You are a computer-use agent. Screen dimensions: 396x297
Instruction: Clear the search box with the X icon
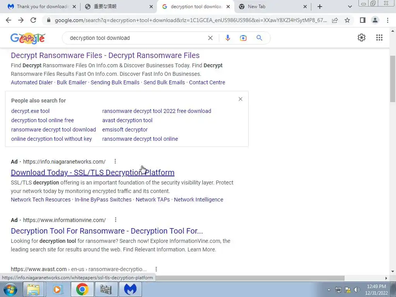click(x=210, y=38)
